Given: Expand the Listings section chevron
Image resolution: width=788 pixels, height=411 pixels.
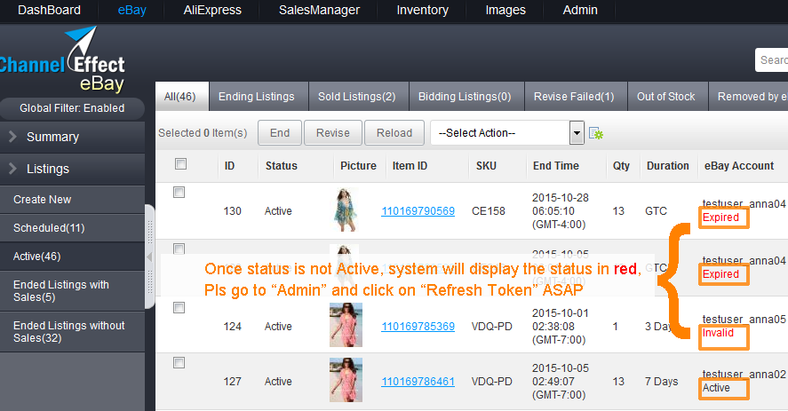Looking at the screenshot, I should [12, 169].
